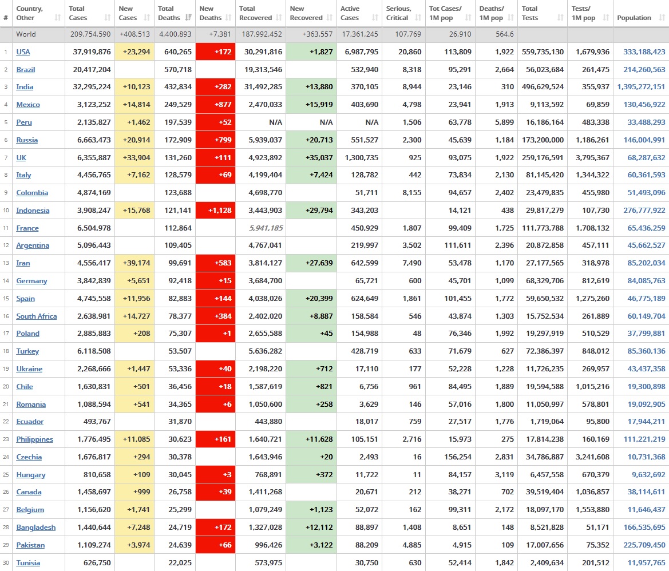The image size is (669, 571).
Task: Open the Belgium country link
Action: tap(30, 510)
